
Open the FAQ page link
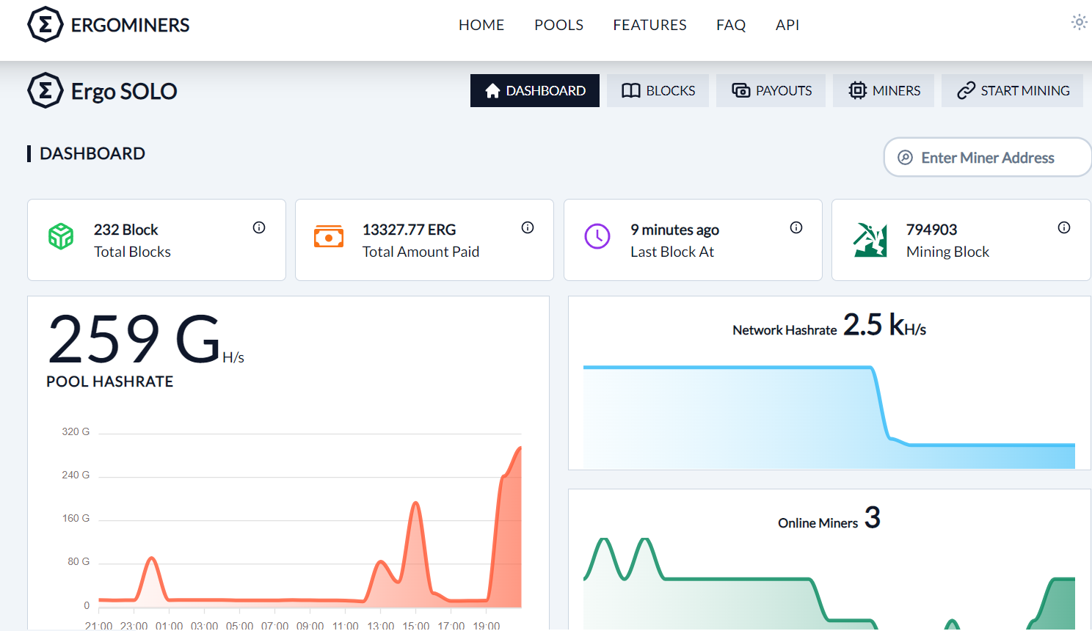pyautogui.click(x=731, y=25)
